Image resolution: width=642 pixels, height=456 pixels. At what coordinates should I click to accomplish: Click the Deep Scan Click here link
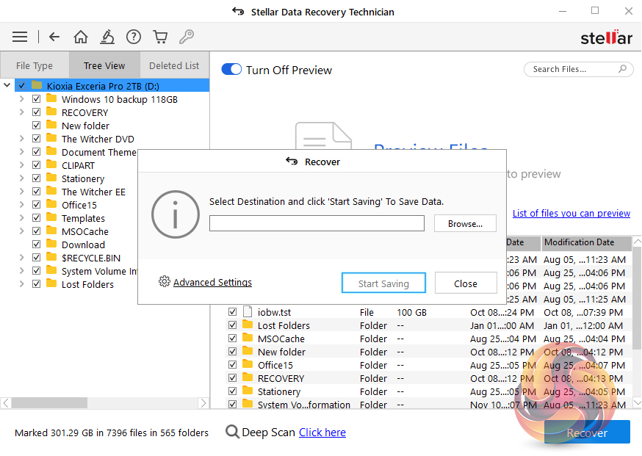(322, 433)
